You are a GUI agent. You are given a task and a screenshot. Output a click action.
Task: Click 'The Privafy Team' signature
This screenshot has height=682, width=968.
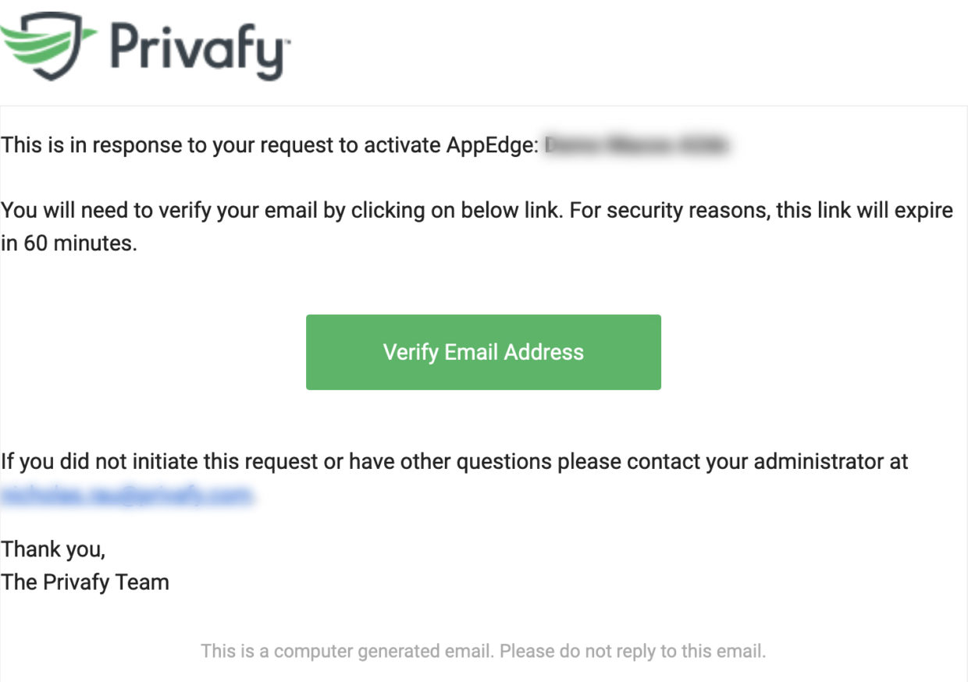tap(84, 582)
